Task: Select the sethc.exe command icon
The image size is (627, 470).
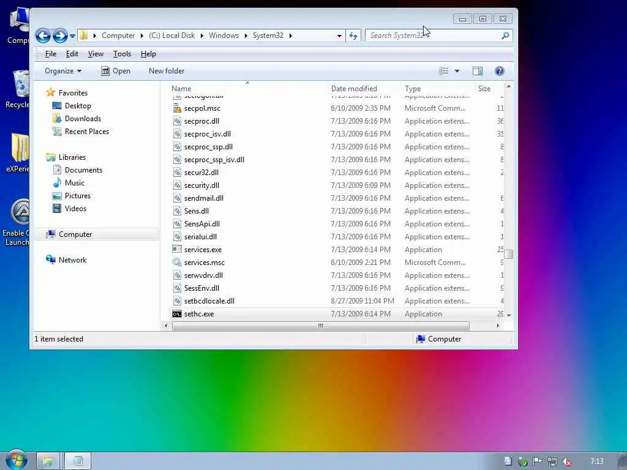Action: [x=177, y=314]
